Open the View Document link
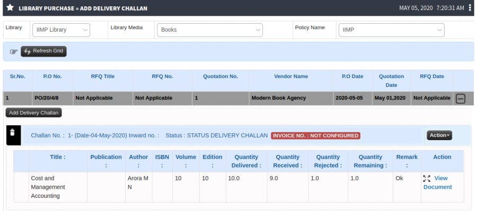 (438, 182)
